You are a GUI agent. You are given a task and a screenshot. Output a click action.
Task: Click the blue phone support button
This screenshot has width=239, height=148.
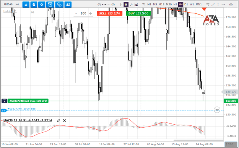59,5
